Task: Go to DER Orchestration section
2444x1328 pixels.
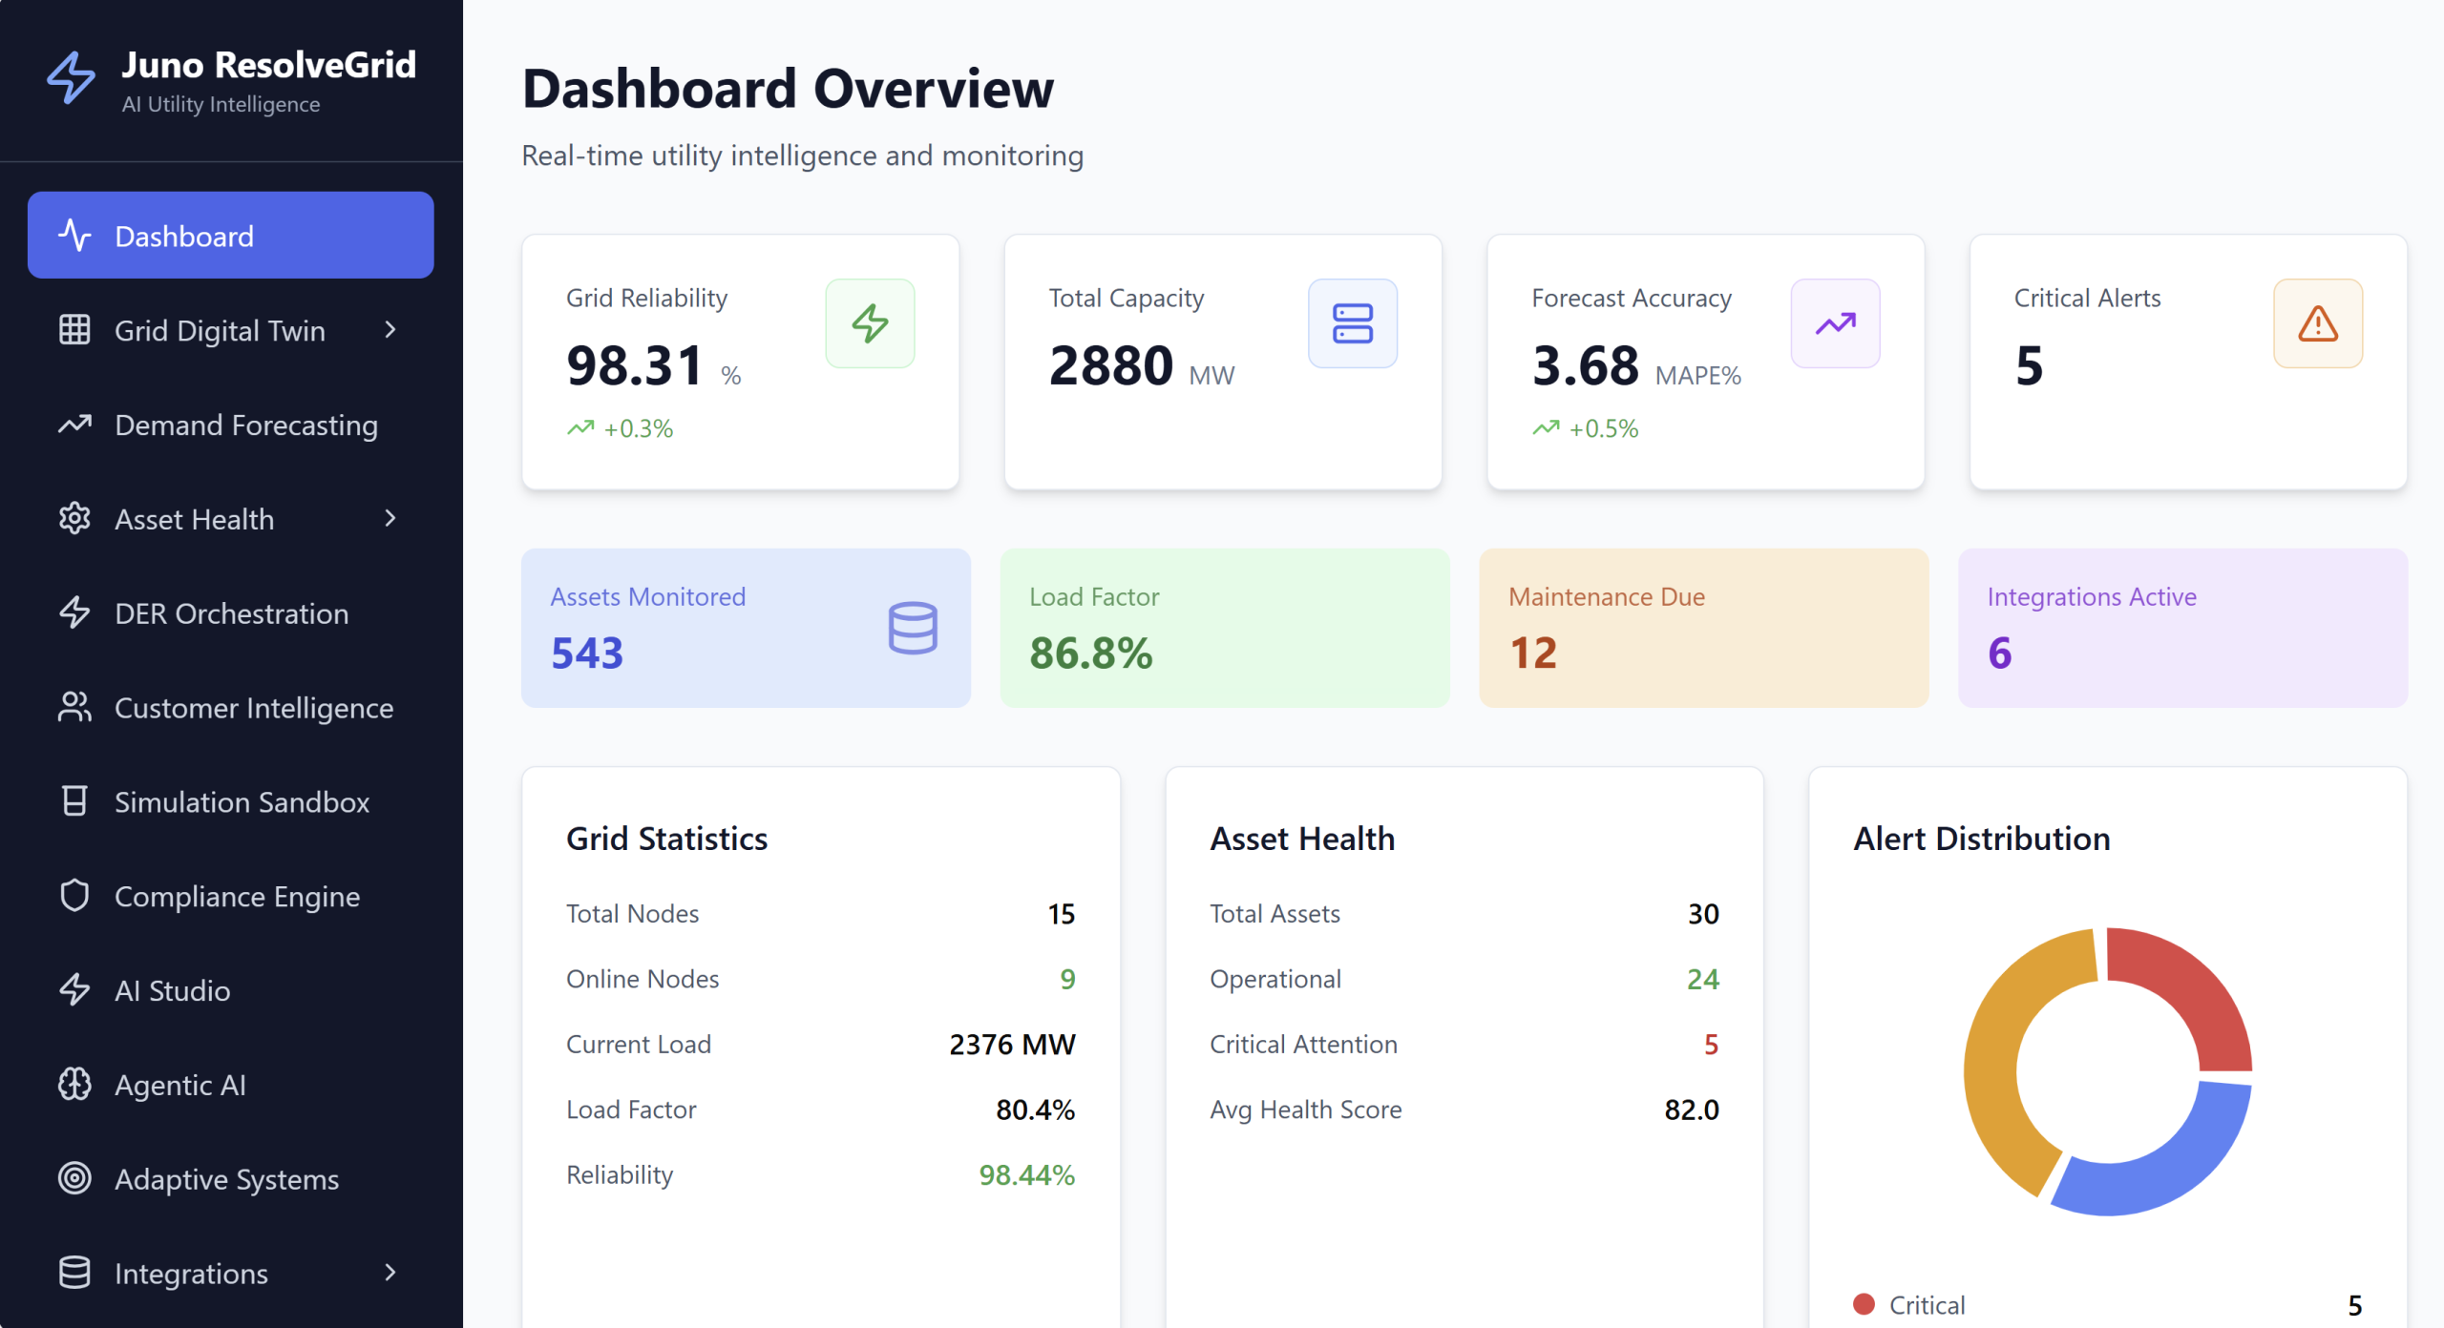Action: pyautogui.click(x=231, y=613)
